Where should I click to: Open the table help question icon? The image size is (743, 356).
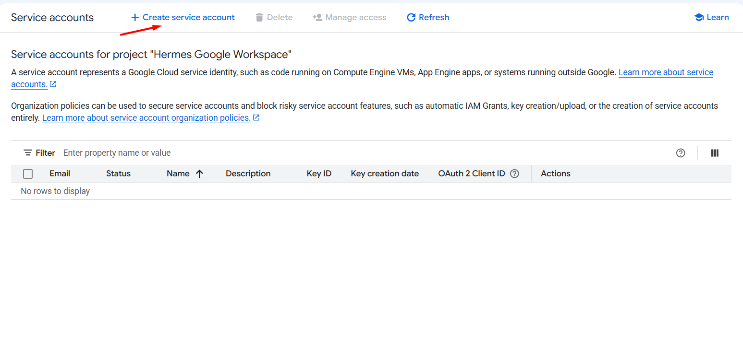click(681, 153)
